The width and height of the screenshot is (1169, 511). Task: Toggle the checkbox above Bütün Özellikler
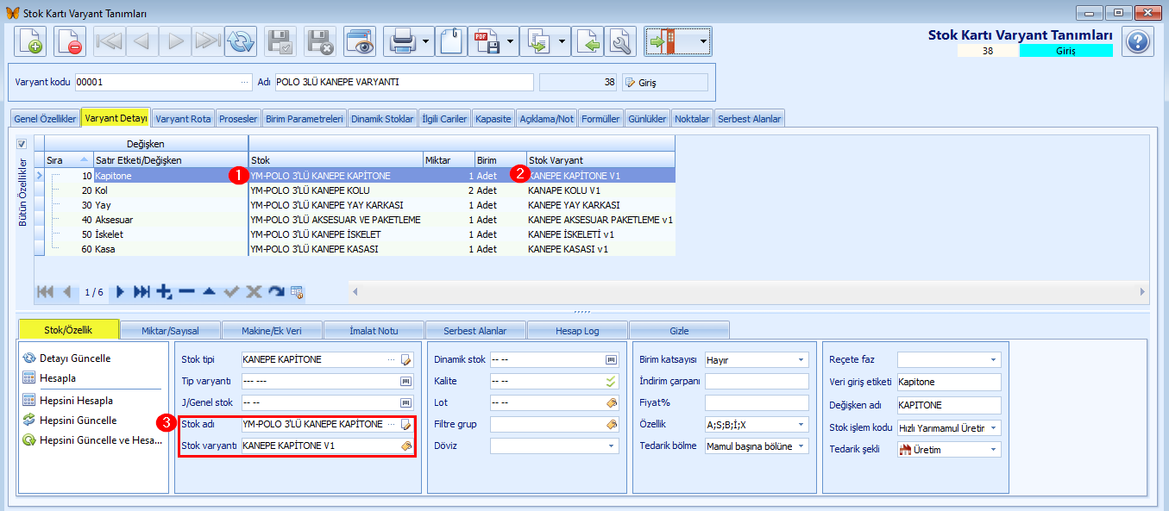(x=22, y=144)
